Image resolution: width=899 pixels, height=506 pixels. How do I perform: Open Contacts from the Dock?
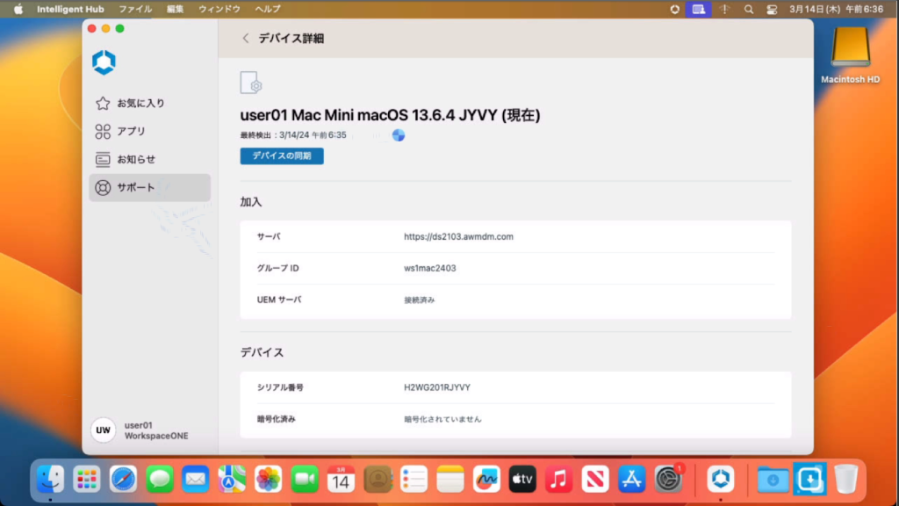tap(378, 479)
